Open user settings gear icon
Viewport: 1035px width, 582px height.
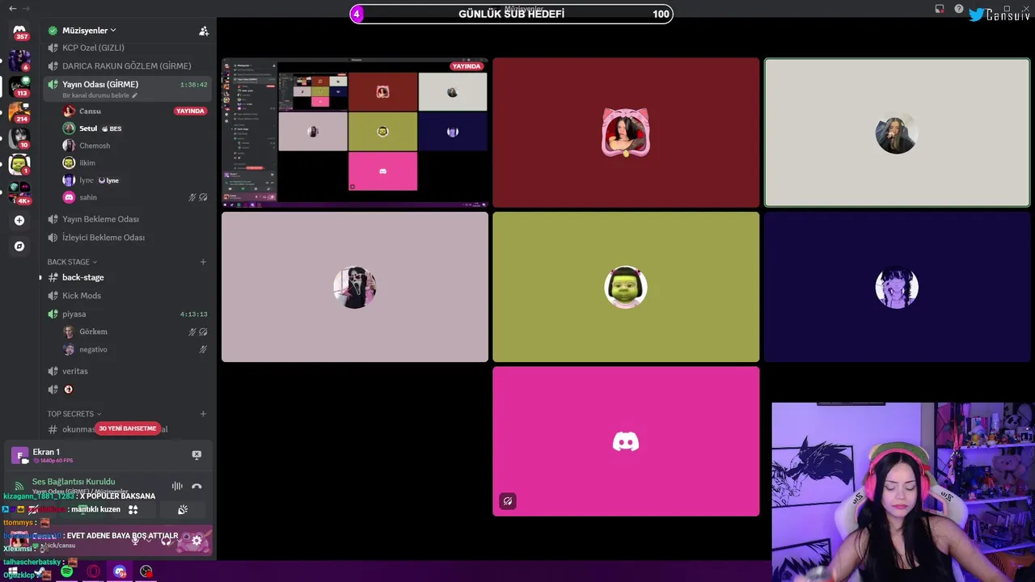196,540
